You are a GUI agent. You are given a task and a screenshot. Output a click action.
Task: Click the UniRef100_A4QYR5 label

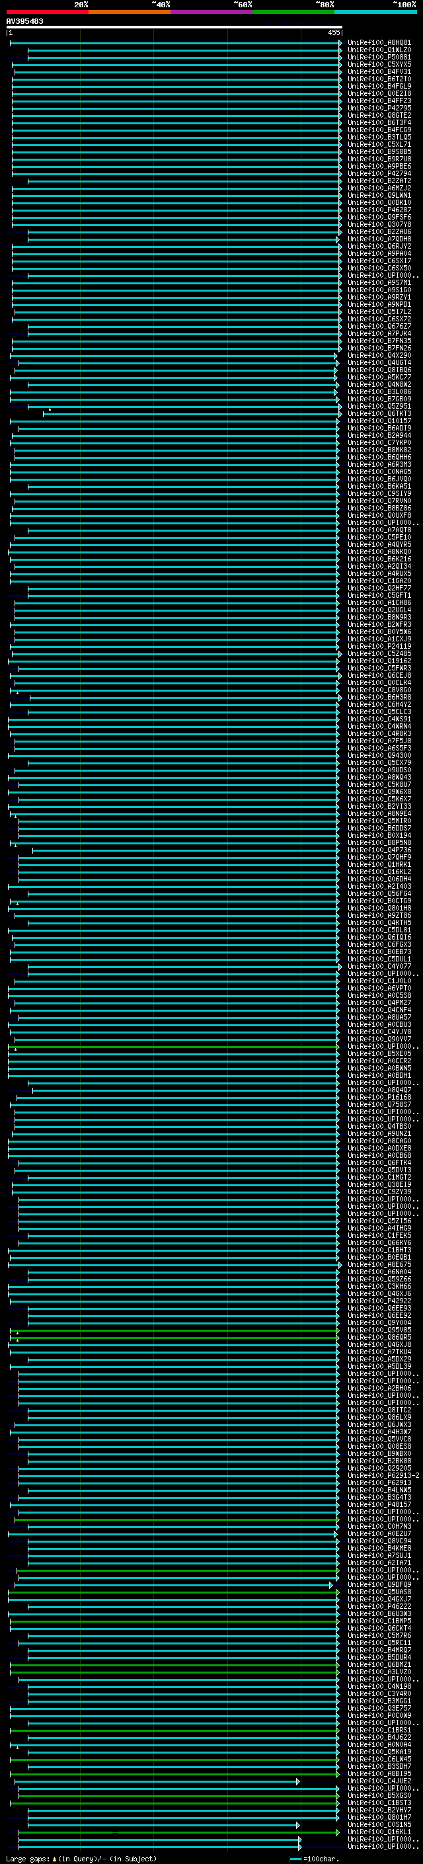coord(379,544)
